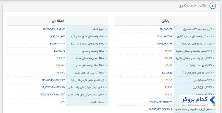Screen dimensions: 222x113
Task: Select the value ۳,۸۰۳,۰۰۰,۰۰۰
Action: pyautogui.click(x=57, y=44)
